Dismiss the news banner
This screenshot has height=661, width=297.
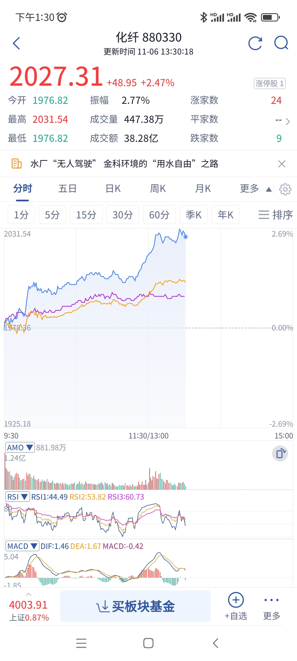point(282,164)
